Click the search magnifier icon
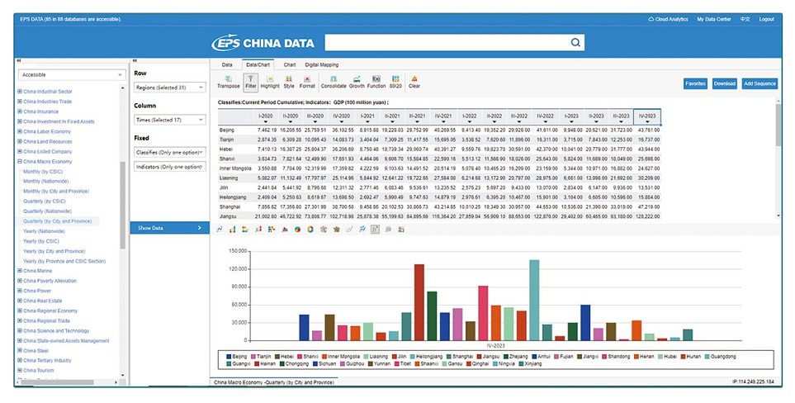The image size is (795, 403). coord(575,43)
